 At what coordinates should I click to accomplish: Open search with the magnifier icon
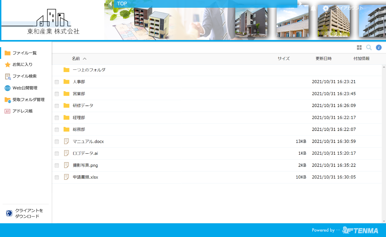369,47
